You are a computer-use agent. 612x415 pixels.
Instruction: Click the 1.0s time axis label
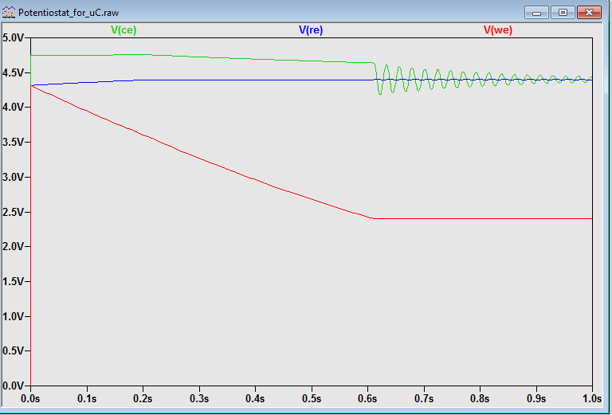592,398
